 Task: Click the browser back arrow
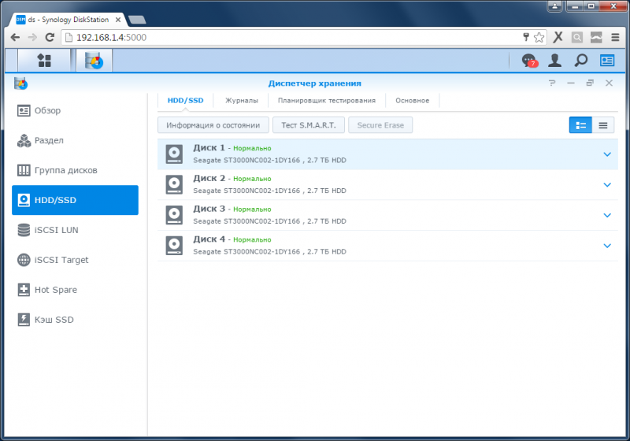click(x=15, y=37)
